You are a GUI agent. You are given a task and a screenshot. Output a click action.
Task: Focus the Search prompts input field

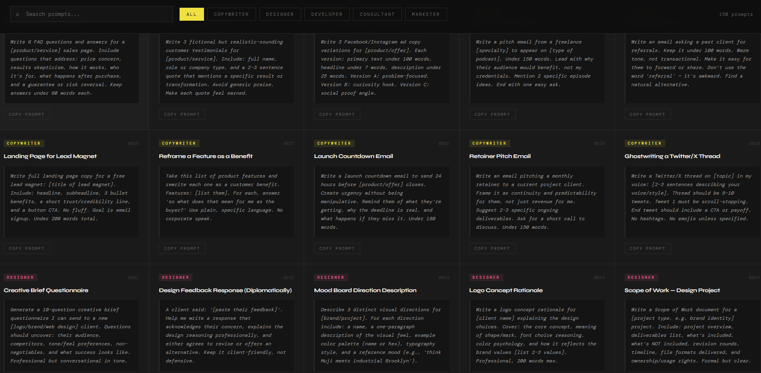coord(92,14)
